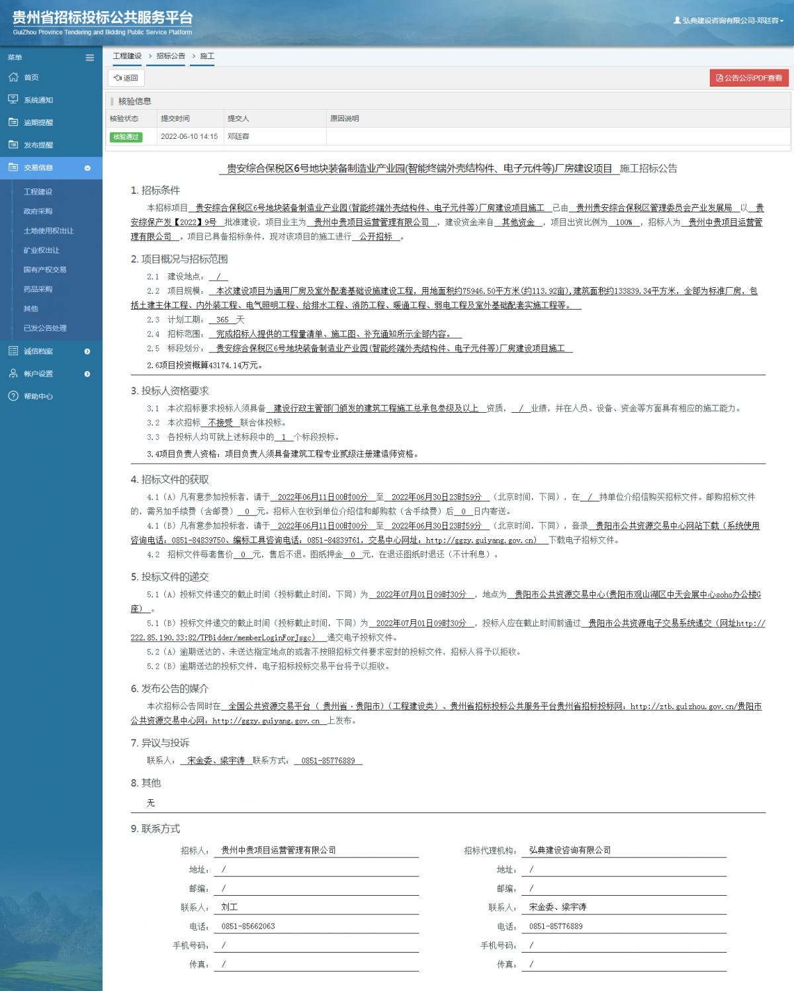This screenshot has height=991, width=794.
Task: Select the 逾期提醒 reminder icon
Action: (x=14, y=122)
